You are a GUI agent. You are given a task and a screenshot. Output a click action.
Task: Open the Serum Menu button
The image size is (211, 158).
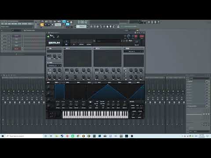coord(131,41)
